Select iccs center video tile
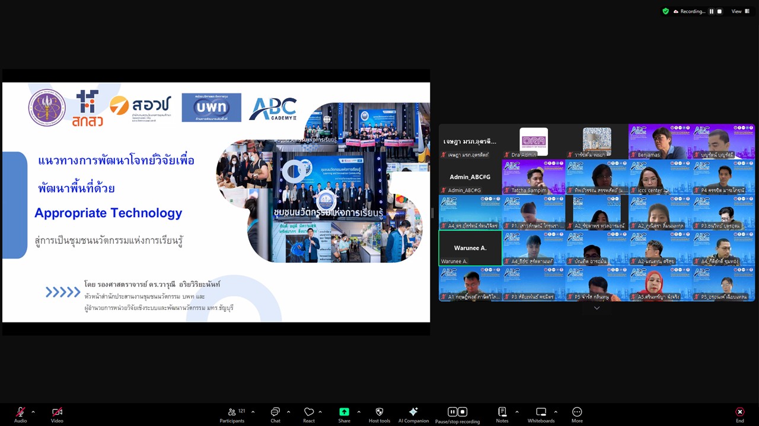Image resolution: width=759 pixels, height=426 pixels. (x=660, y=177)
